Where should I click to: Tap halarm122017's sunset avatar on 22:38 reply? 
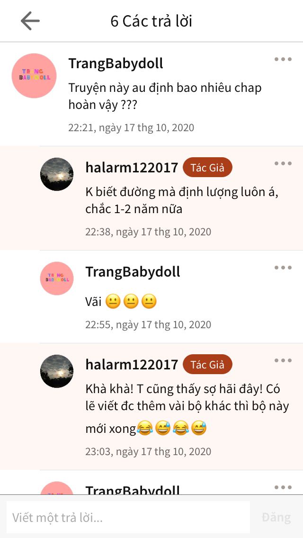point(57,174)
